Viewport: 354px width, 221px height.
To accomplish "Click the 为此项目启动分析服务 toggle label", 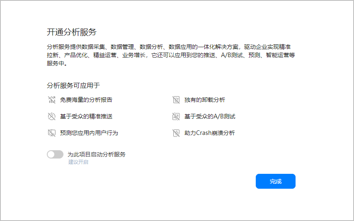I will (97, 154).
